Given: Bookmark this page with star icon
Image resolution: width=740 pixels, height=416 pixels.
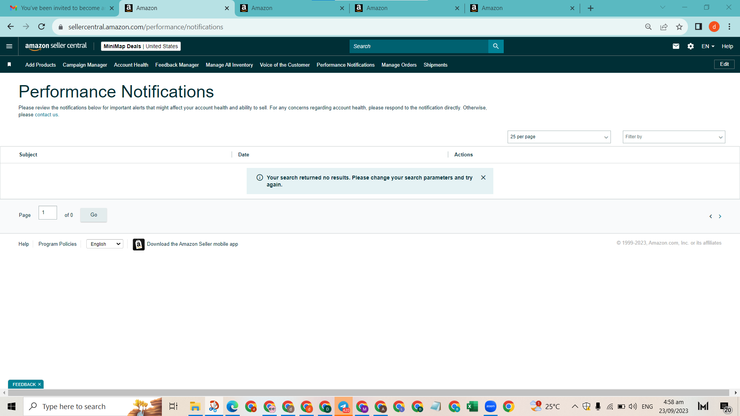Looking at the screenshot, I should [679, 27].
